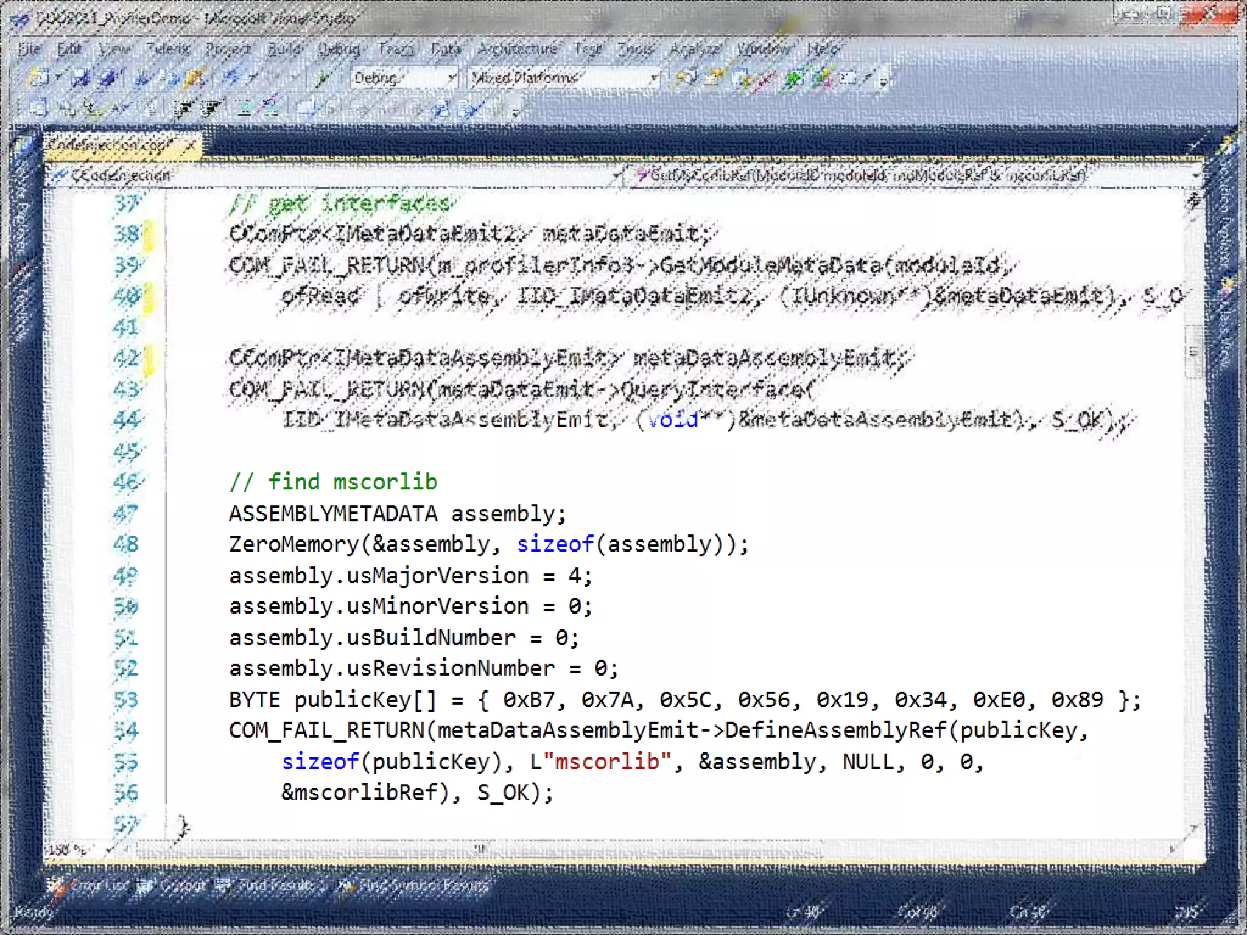Open the Mixed Platforms dropdown

(x=653, y=78)
